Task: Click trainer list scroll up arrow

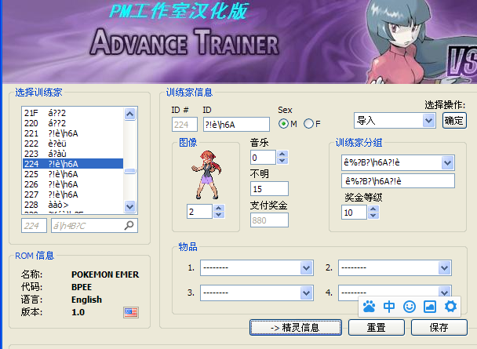Action: 130,114
